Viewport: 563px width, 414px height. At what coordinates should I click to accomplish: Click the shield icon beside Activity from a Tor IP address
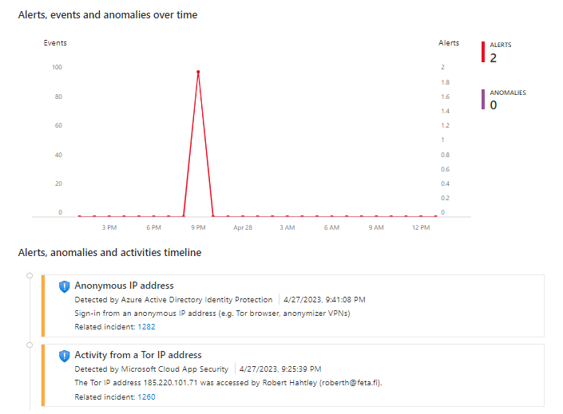coord(65,356)
